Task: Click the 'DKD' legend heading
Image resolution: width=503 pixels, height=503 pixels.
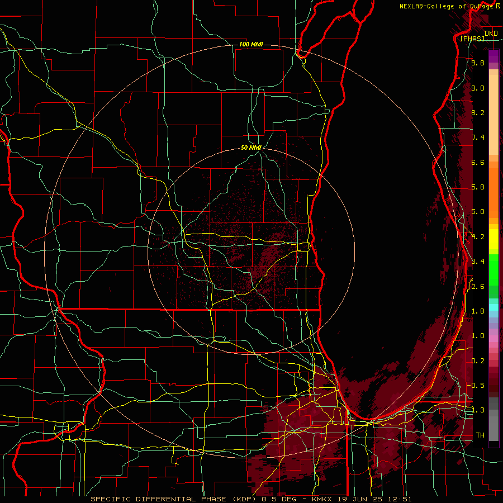Action: coord(491,34)
